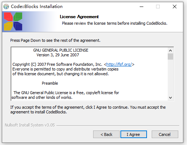Cancel the CodeBlocks installation
187x145 pixels.
coord(165,134)
